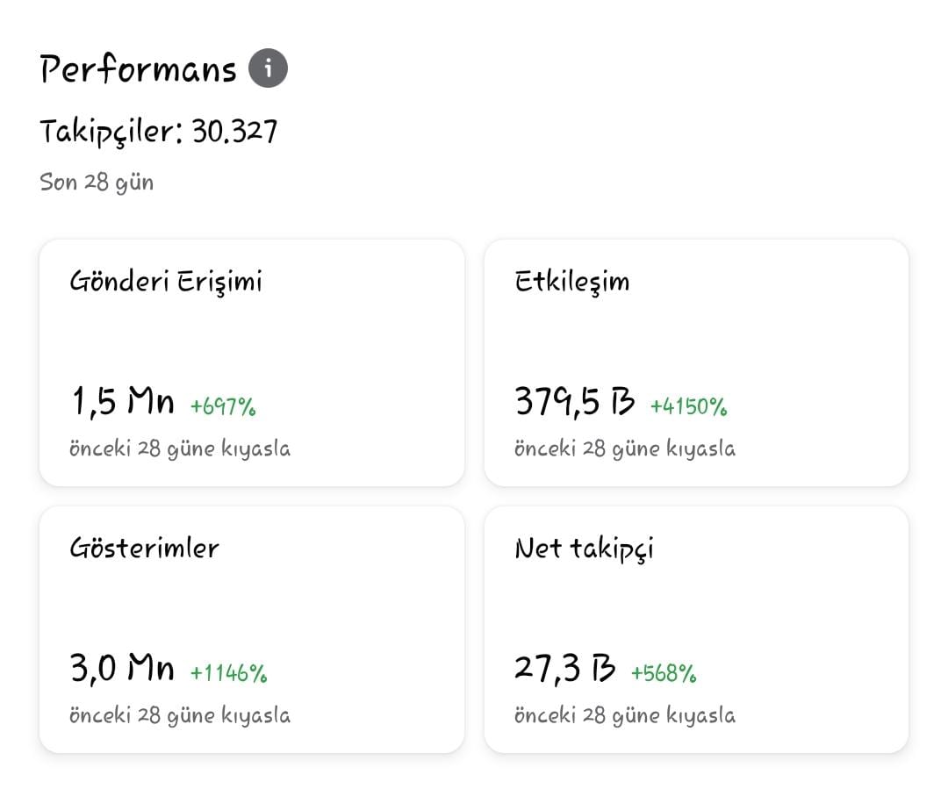The height and width of the screenshot is (789, 948).
Task: Click the Net takipçi title text
Action: [x=584, y=549]
